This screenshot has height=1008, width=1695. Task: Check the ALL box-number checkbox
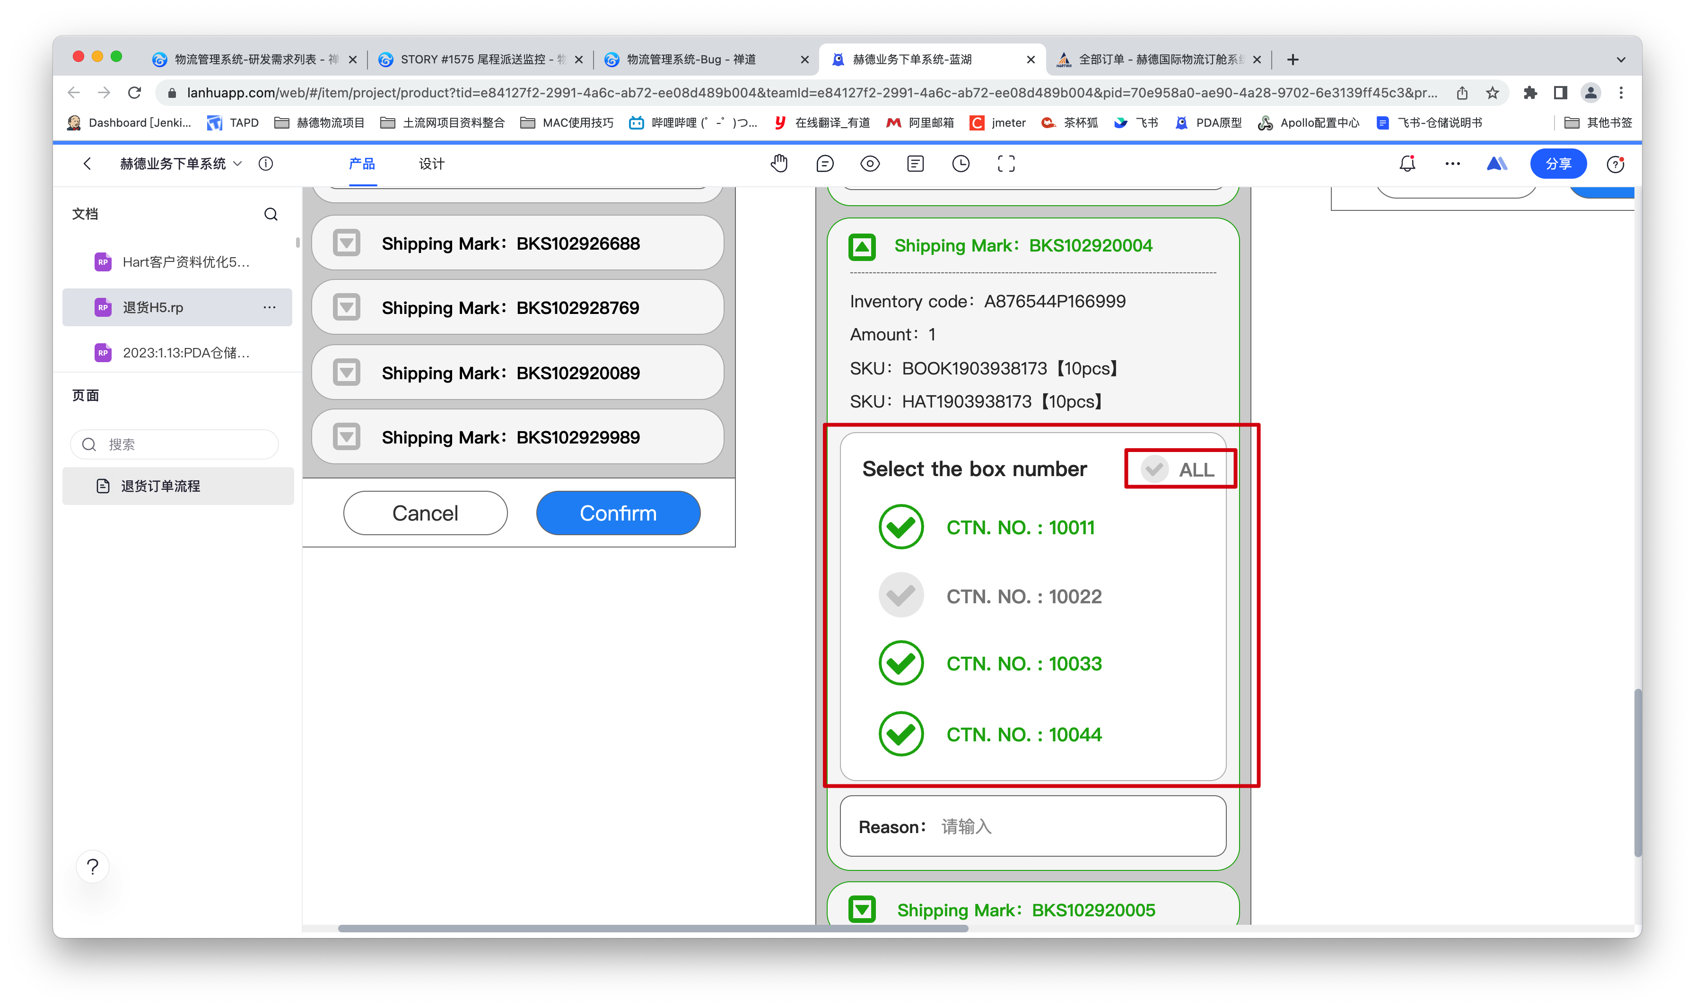point(1154,469)
